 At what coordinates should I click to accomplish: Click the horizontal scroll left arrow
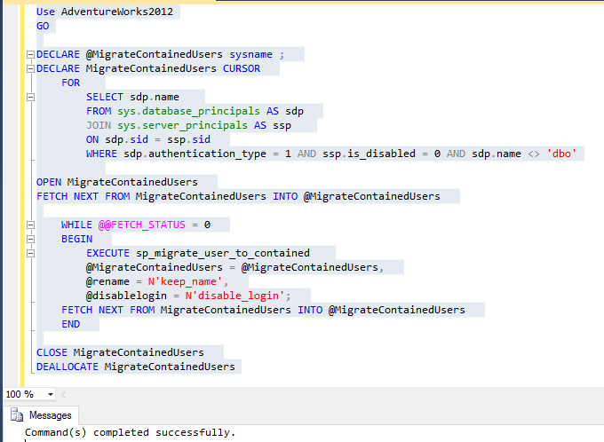coord(64,394)
